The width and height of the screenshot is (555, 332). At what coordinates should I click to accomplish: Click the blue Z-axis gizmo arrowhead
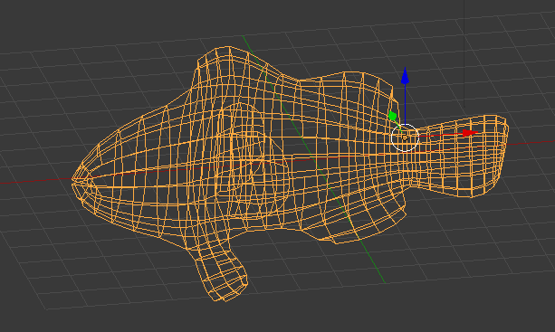pyautogui.click(x=405, y=76)
